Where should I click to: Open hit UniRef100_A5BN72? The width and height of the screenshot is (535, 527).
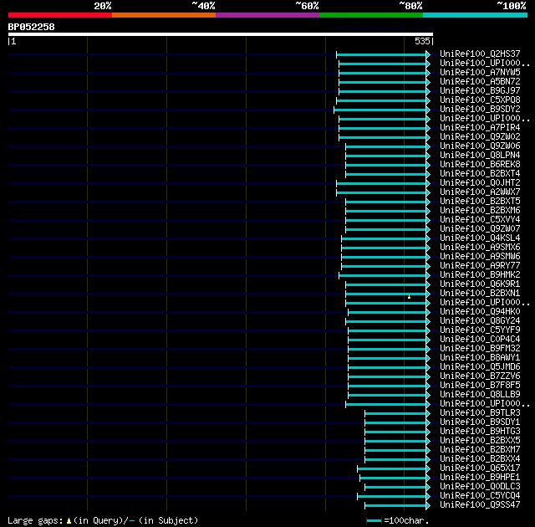[480, 82]
